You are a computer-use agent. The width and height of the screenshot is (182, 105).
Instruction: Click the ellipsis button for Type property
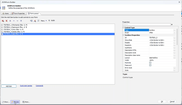pos(174,30)
